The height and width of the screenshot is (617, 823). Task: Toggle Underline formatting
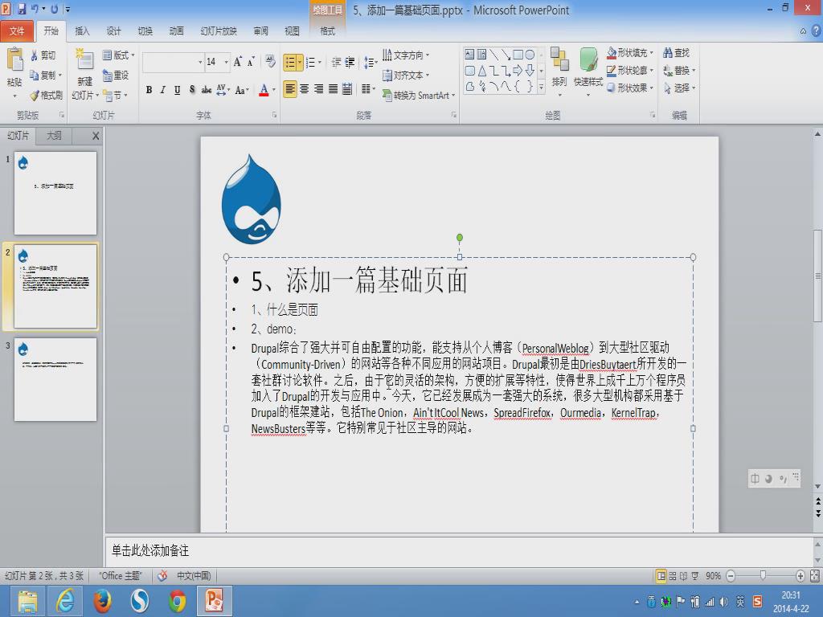[x=178, y=90]
